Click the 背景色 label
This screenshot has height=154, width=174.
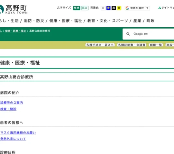coord(94,8)
